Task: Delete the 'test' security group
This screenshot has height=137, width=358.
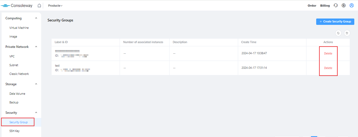Action: (328, 68)
